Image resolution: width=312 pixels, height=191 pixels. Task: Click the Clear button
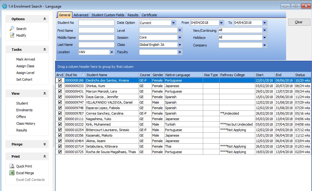[x=298, y=22]
